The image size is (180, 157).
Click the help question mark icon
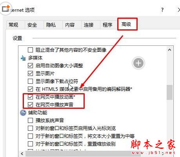point(162,10)
